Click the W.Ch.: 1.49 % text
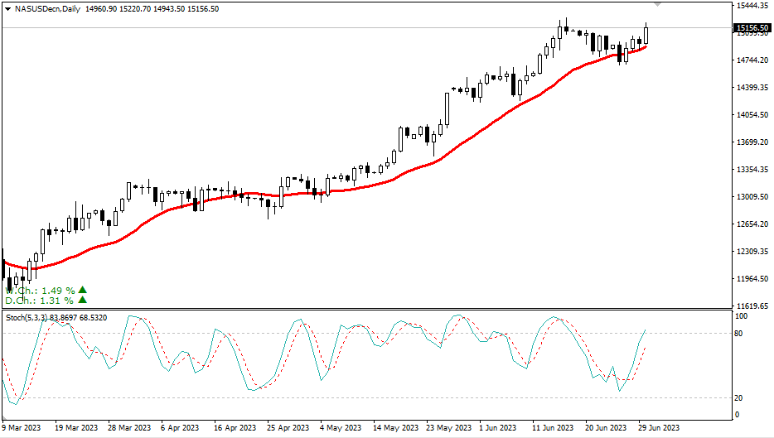Viewport: 774px width, 438px height. (x=40, y=291)
